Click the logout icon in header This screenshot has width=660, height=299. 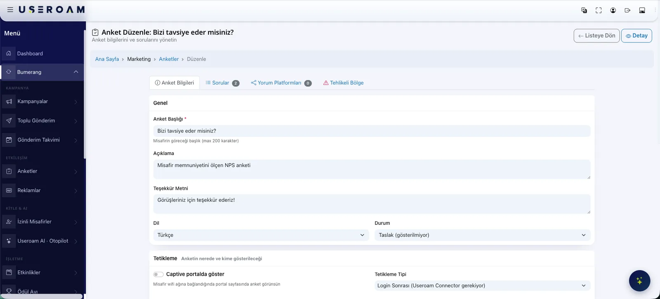[627, 10]
